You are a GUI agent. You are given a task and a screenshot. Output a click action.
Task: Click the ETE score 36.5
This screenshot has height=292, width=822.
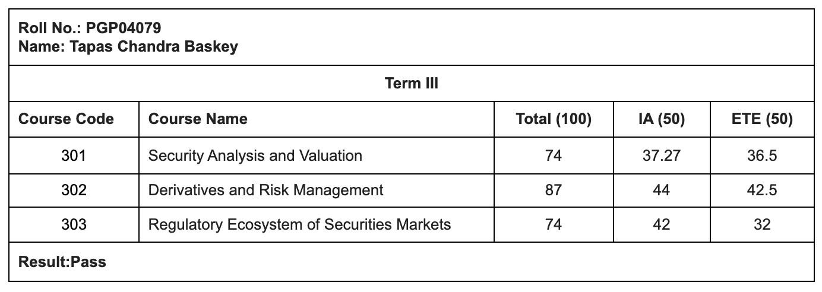coord(762,155)
